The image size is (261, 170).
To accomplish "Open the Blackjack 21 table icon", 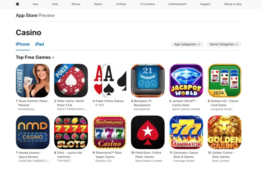I will click(148, 81).
